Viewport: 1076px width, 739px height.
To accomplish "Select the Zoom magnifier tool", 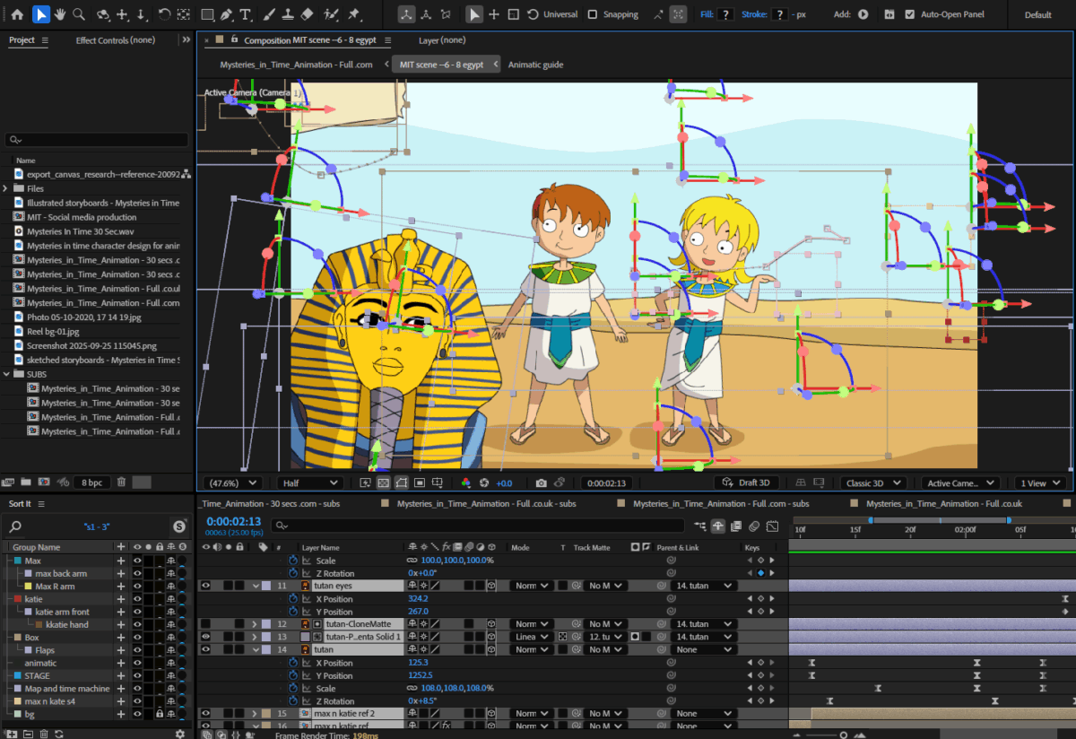I will (x=79, y=14).
